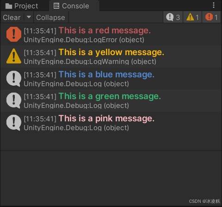
Task: Toggle the Collapse log option
Action: pyautogui.click(x=50, y=18)
